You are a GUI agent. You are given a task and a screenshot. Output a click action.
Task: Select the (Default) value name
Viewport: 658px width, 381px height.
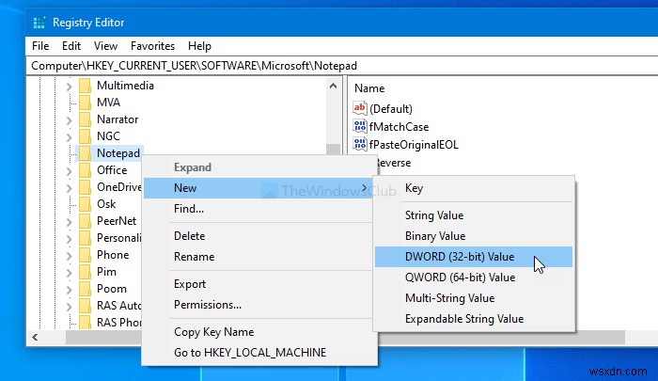click(x=391, y=109)
